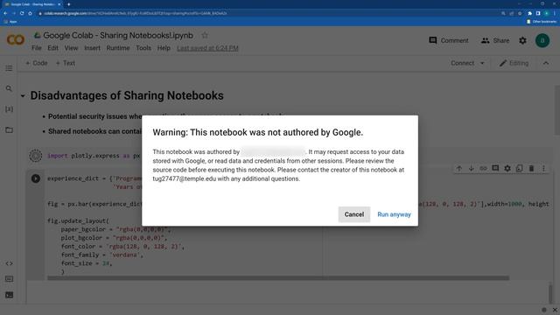The image size is (560, 315).
Task: Open the Colab logo home link
Action: click(16, 39)
